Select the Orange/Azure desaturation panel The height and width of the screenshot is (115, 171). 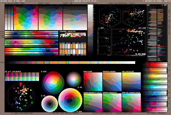tap(112, 82)
